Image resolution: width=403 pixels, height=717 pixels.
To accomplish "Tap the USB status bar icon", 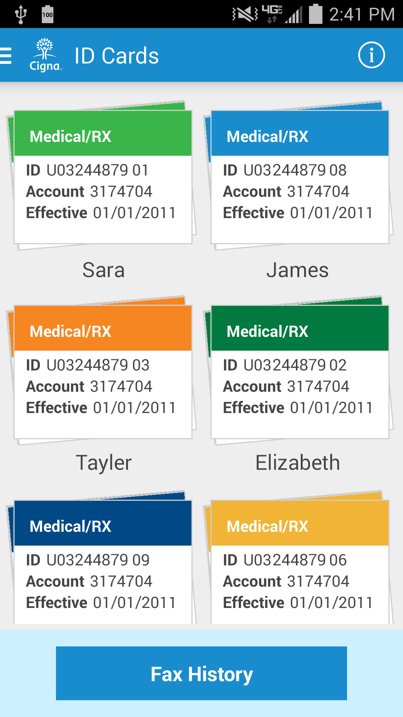I will click(x=21, y=14).
